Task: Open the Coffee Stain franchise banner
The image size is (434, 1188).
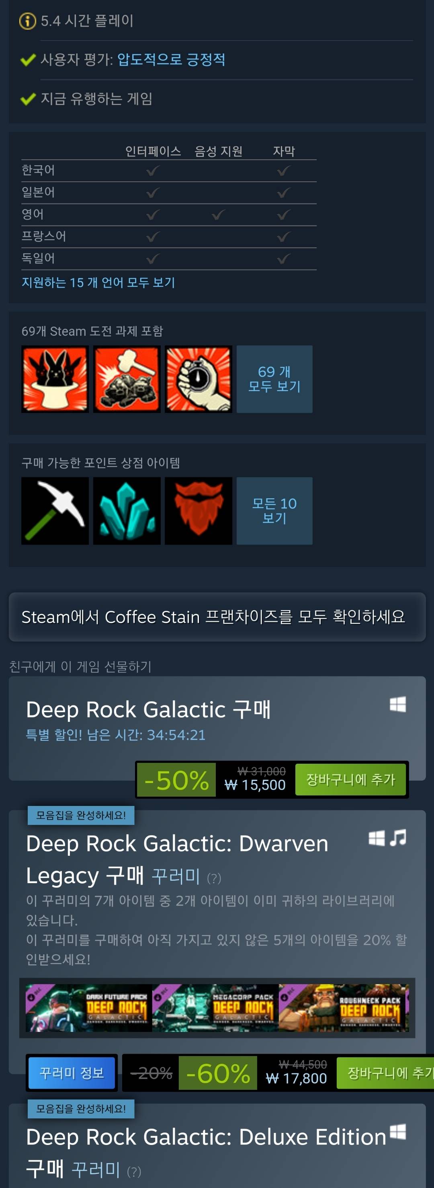Action: coord(217,617)
